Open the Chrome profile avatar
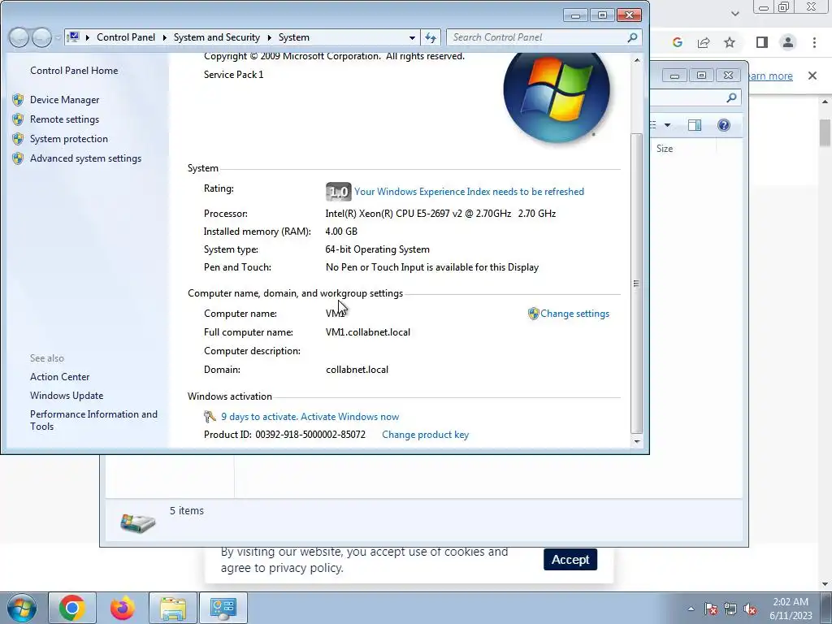 pyautogui.click(x=788, y=42)
